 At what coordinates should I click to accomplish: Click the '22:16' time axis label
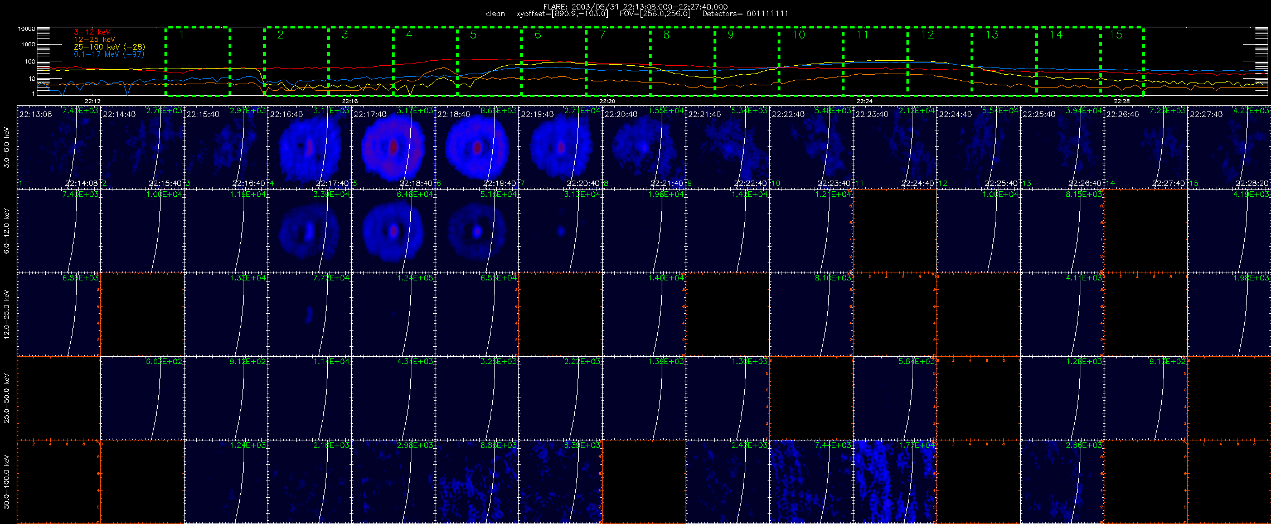[350, 101]
